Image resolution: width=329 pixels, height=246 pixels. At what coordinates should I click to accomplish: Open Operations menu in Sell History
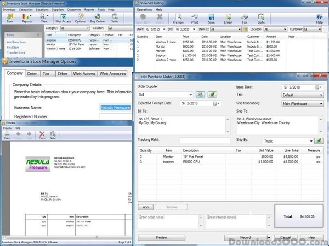(x=144, y=10)
